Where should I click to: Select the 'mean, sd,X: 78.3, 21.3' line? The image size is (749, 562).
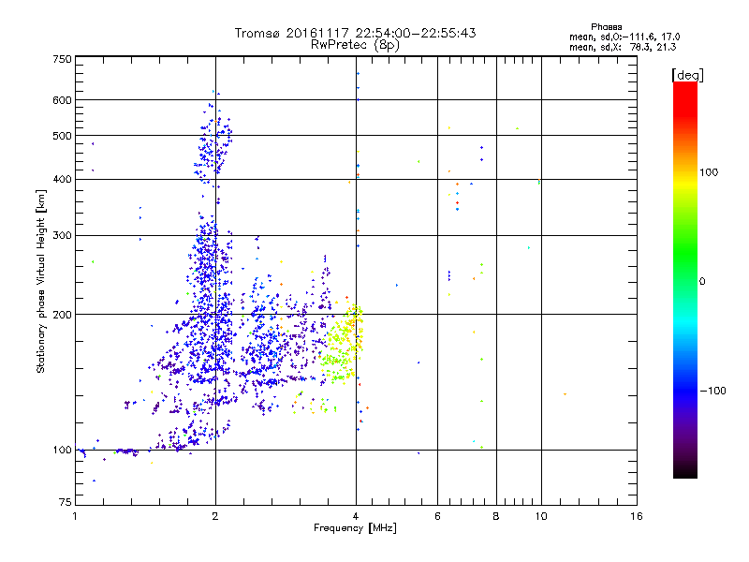click(x=623, y=47)
